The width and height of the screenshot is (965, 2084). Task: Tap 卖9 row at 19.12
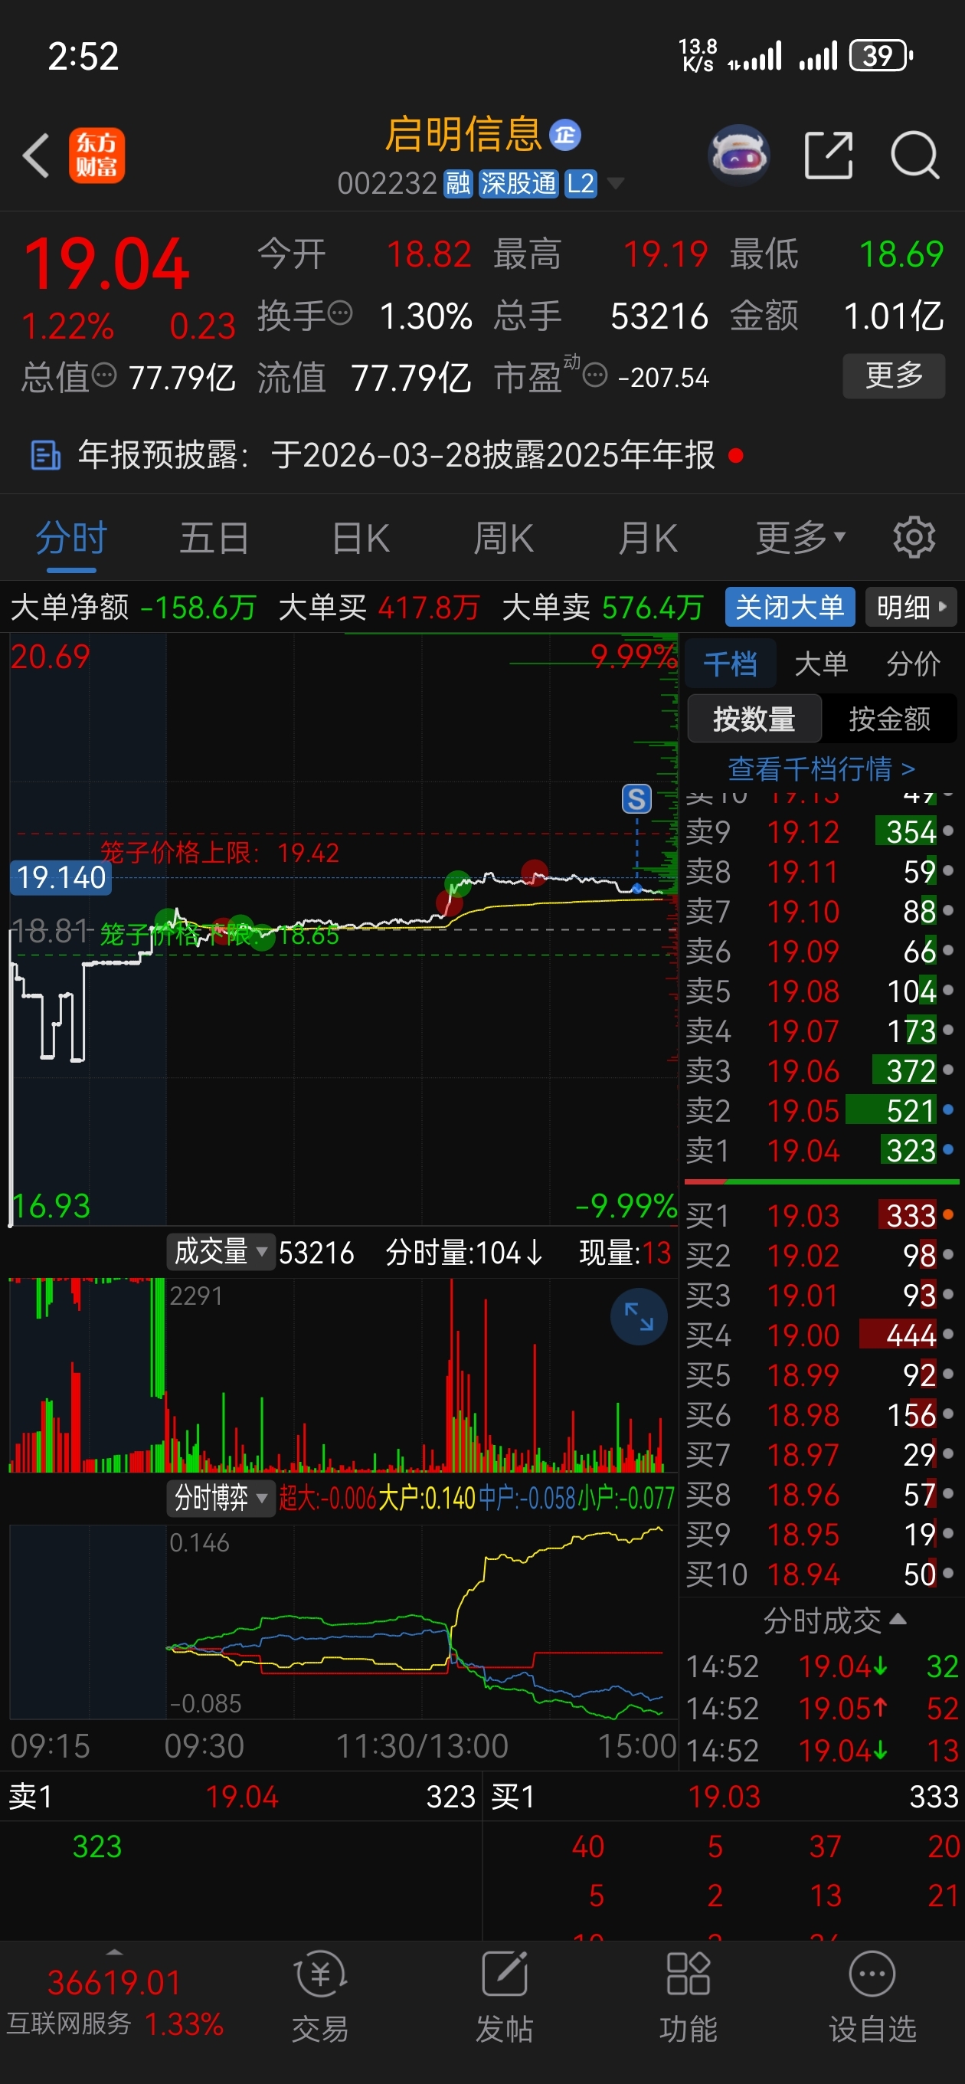coord(821,831)
